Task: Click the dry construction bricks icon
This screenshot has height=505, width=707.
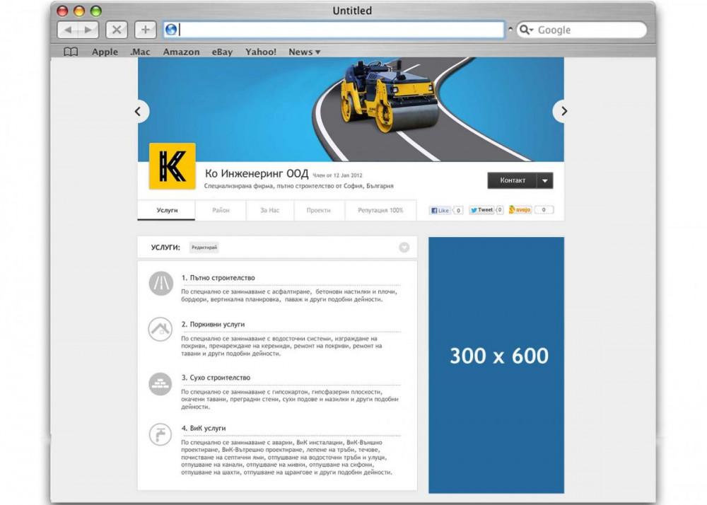Action: 160,383
